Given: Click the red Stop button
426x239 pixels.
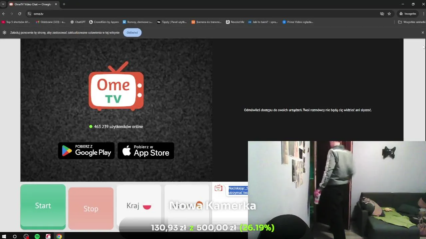Looking at the screenshot, I should pyautogui.click(x=91, y=208).
